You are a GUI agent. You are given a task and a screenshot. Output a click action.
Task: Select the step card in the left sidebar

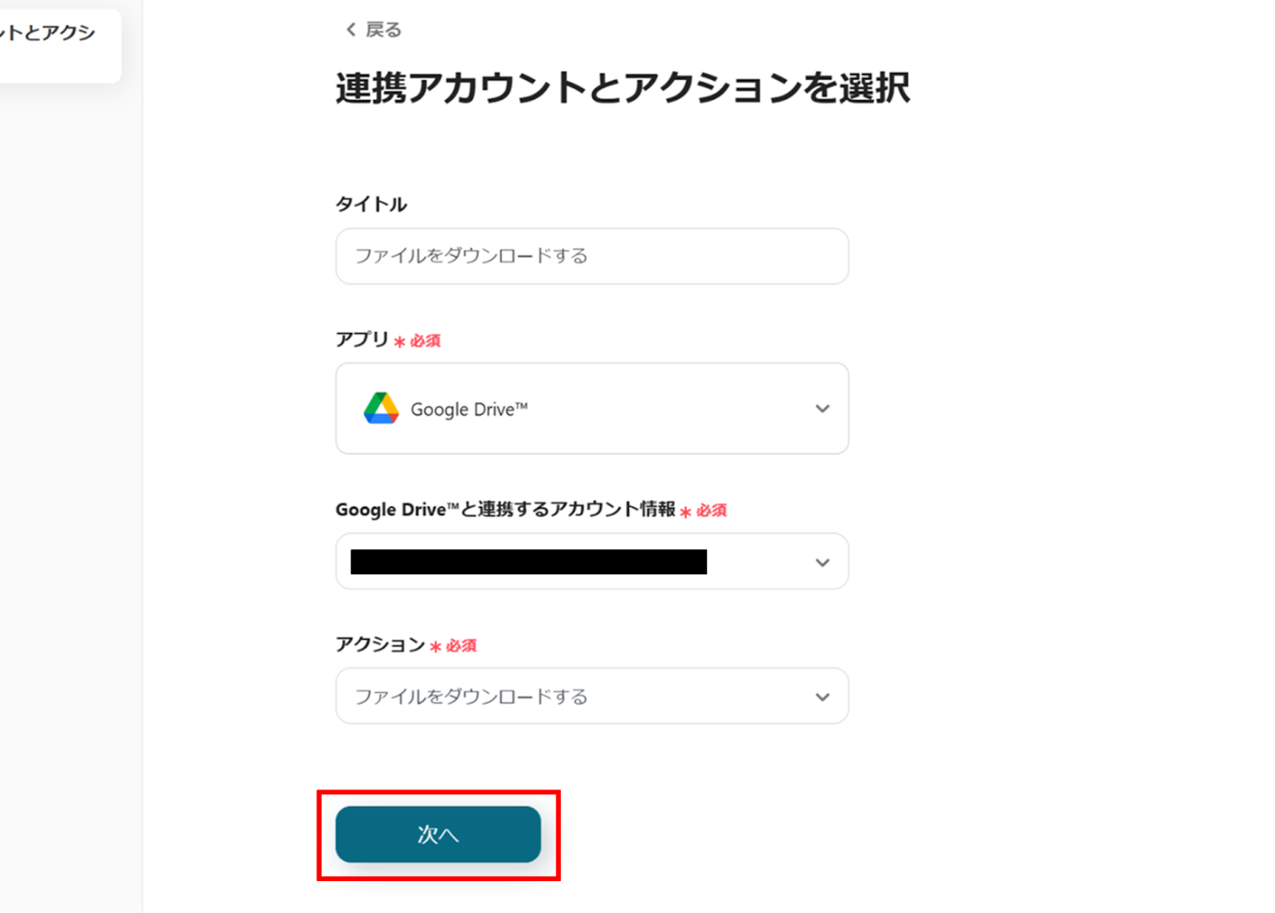(56, 44)
